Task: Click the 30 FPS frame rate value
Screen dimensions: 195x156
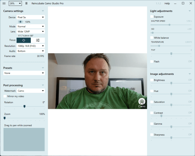Action: pos(41,56)
